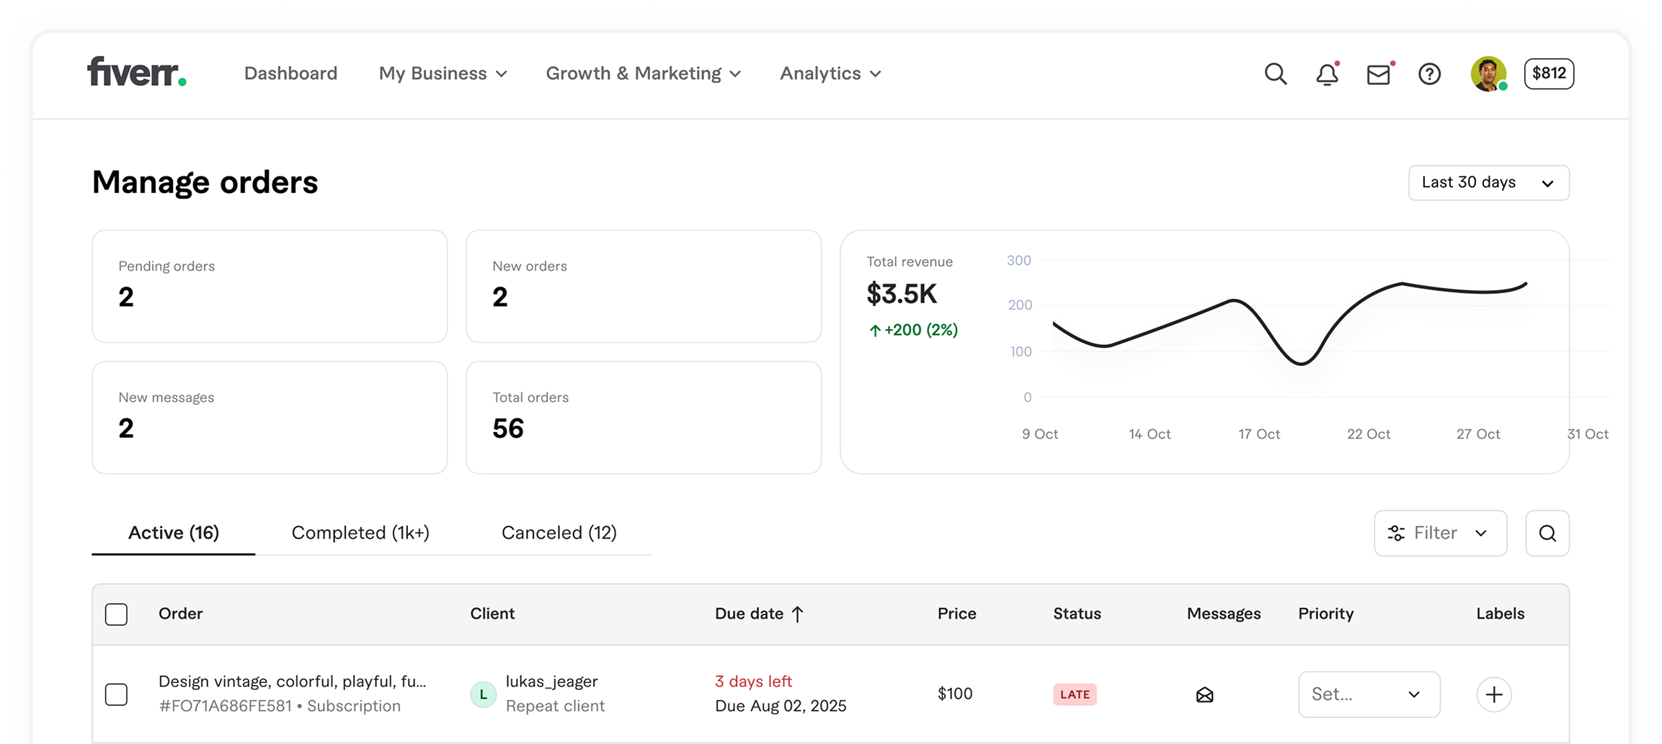Expand the My Business menu
Image resolution: width=1662 pixels, height=744 pixels.
443,73
